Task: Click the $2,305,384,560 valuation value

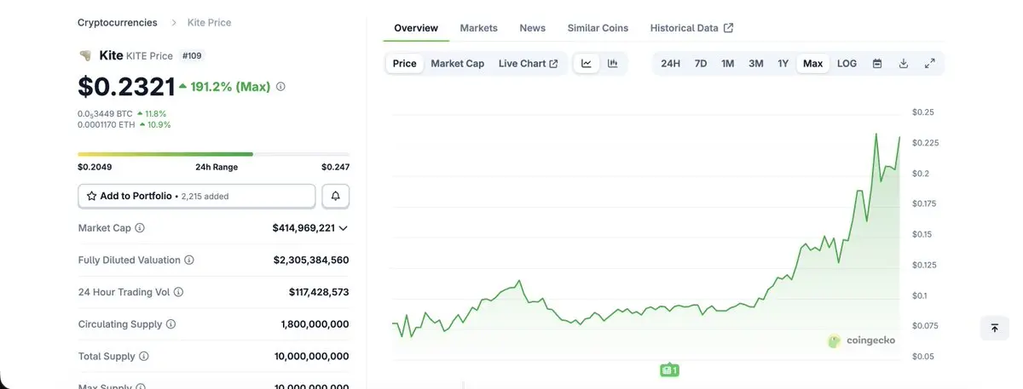Action: tap(311, 260)
